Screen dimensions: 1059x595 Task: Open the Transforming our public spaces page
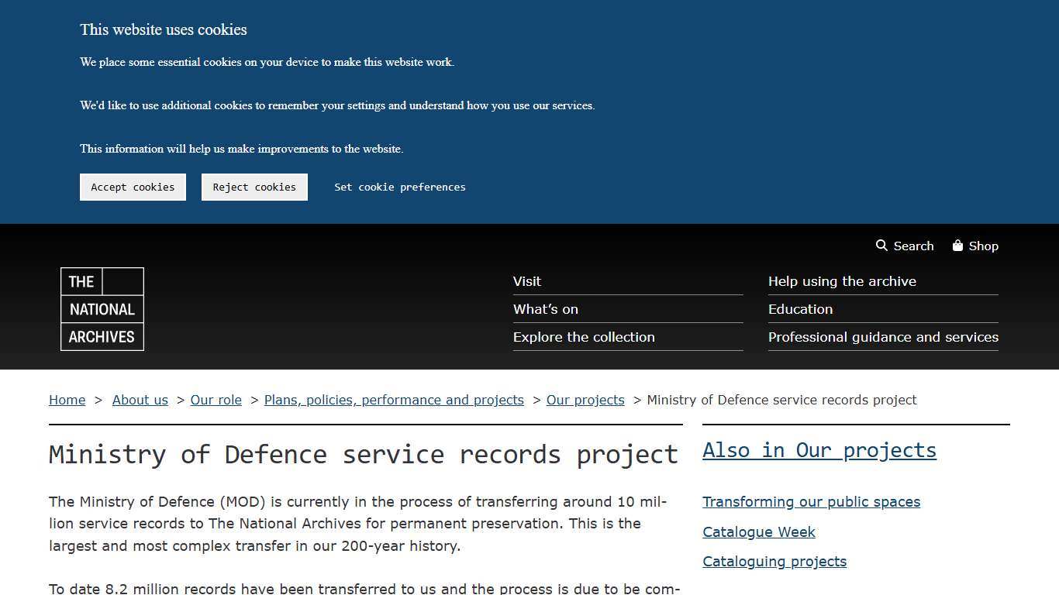click(811, 501)
